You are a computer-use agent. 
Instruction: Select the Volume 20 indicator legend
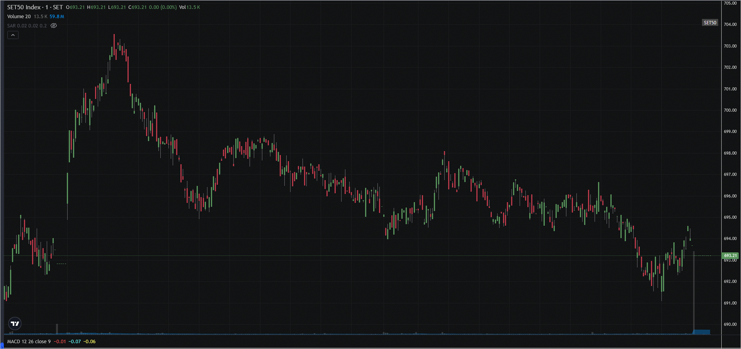pos(19,17)
